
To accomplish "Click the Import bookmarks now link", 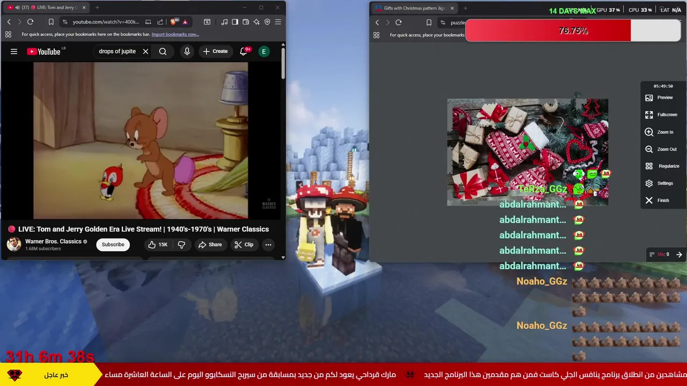I will pyautogui.click(x=175, y=34).
